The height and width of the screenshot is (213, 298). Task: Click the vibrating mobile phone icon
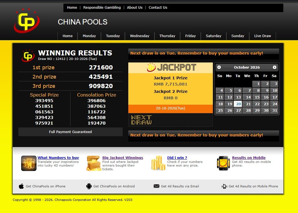[224, 186]
